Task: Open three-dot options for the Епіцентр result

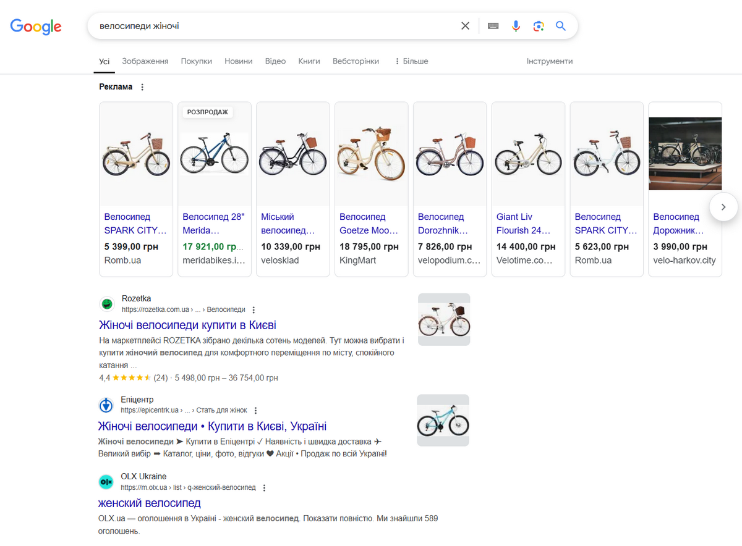Action: 255,410
